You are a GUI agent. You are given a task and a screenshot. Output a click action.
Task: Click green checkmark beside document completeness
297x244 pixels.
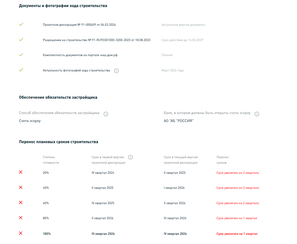(x=21, y=55)
